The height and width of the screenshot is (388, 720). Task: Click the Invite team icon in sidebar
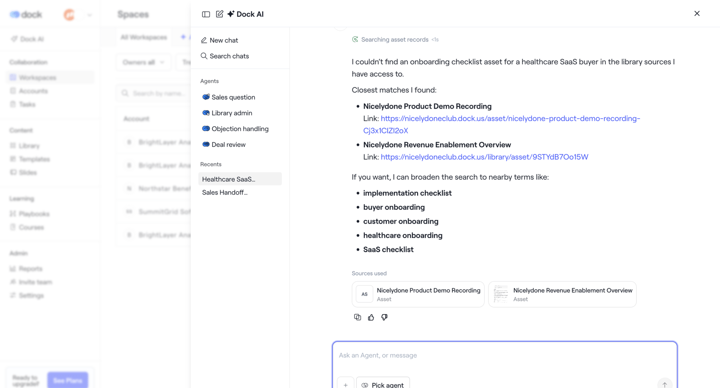point(13,282)
